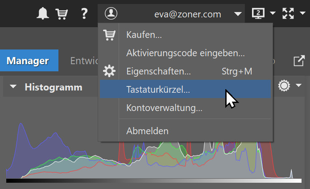Open Kontoverwaltung from the menu

(x=164, y=108)
